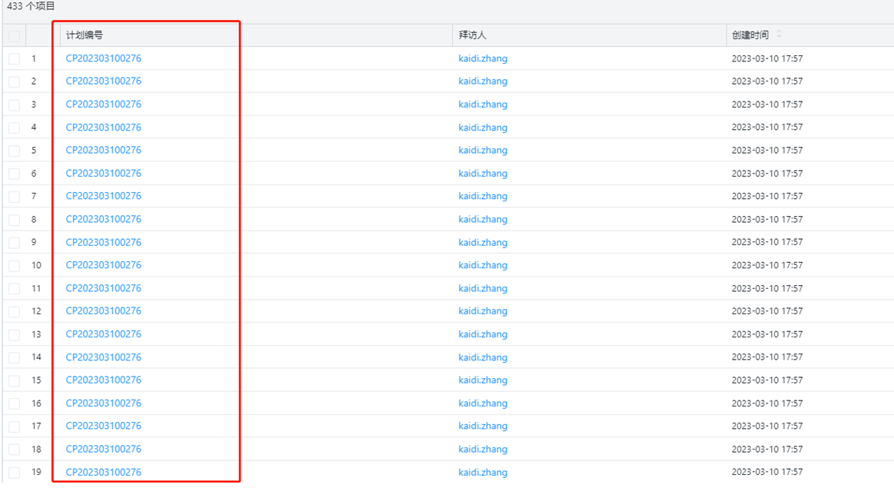Open plan CP202303100276 in row 8
Screen dimensions: 894x488
[103, 219]
